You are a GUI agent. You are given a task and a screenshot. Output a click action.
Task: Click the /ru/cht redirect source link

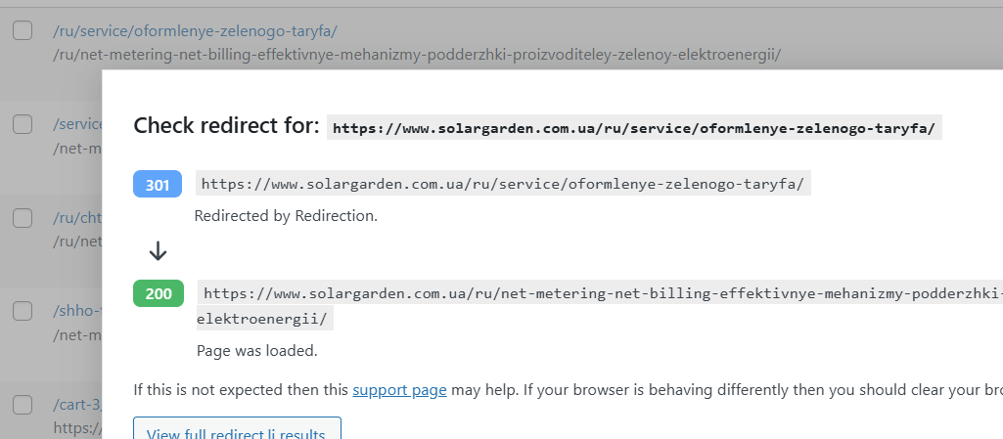(x=77, y=218)
